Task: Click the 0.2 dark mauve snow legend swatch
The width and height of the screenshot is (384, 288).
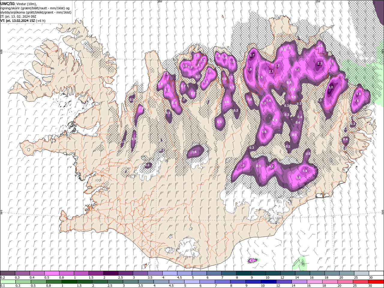Action: (8, 273)
